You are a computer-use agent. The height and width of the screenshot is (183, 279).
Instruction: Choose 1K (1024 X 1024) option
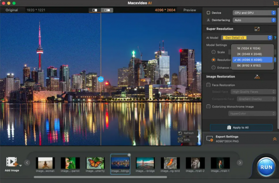[252, 48]
